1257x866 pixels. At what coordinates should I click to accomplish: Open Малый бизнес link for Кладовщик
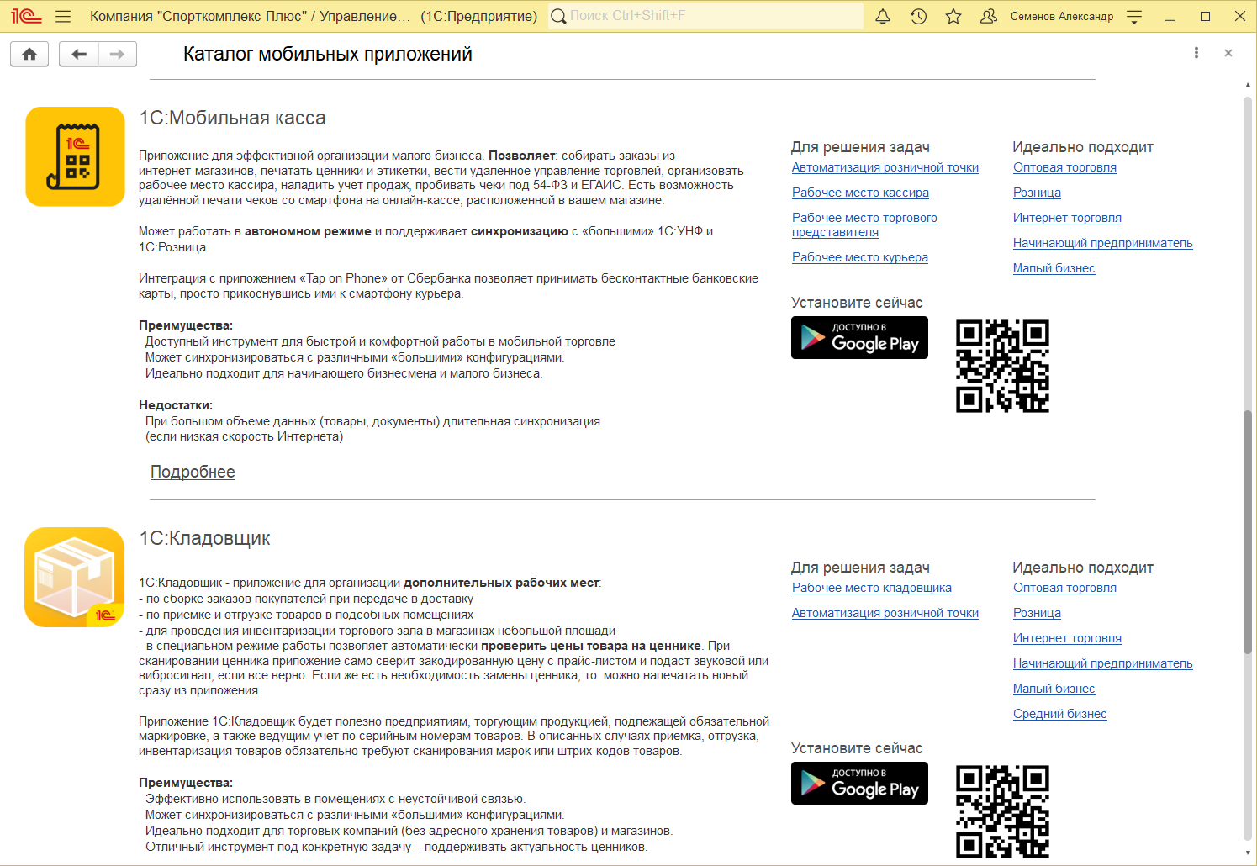click(x=1054, y=689)
